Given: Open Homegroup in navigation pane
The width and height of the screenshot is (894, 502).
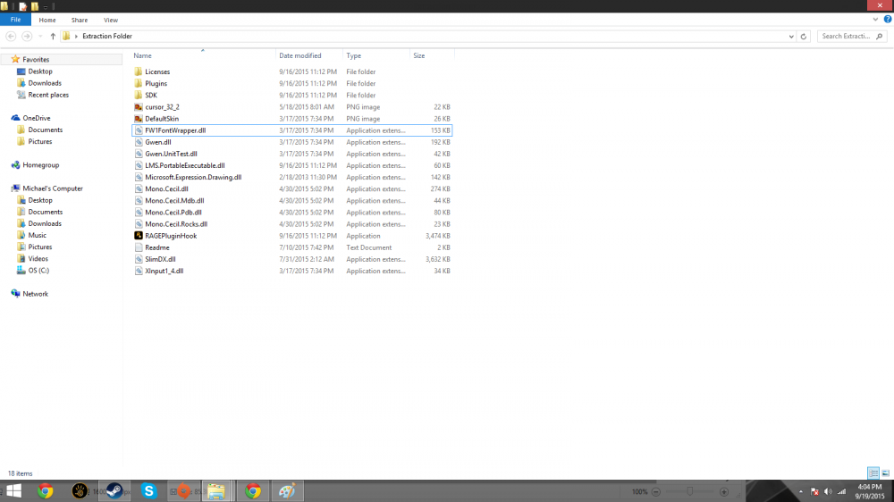Looking at the screenshot, I should [40, 165].
